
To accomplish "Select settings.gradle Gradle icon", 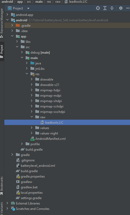I will click(x=18, y=198).
